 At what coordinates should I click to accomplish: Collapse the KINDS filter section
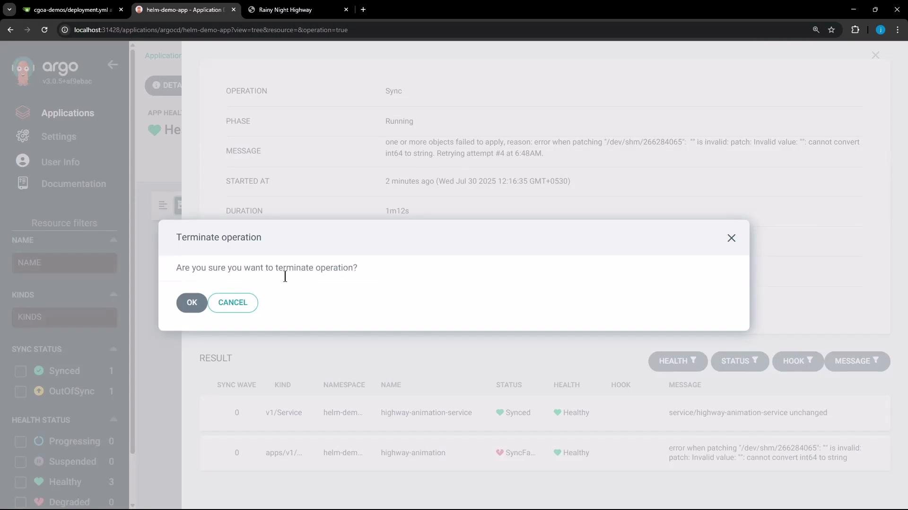point(113,294)
